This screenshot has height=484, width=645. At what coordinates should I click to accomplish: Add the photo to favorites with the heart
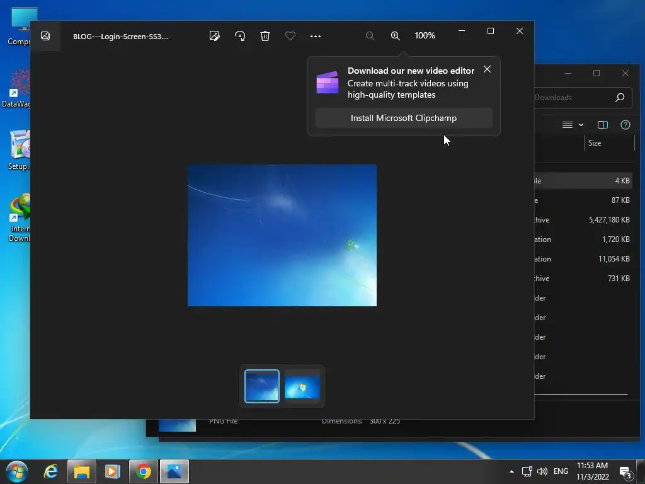pyautogui.click(x=290, y=36)
